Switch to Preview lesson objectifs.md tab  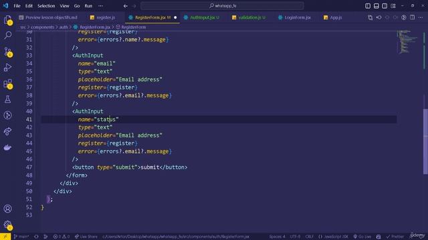(x=48, y=17)
